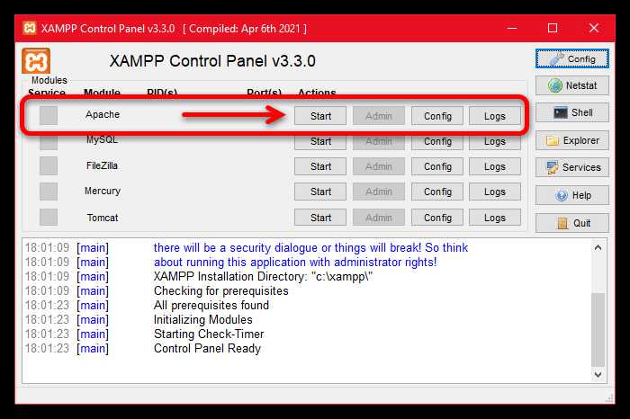Click the log scrollbar down arrow
This screenshot has height=419, width=630.
598,374
